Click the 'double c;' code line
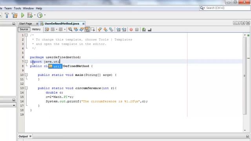The image size is (251, 141). [x=55, y=92]
